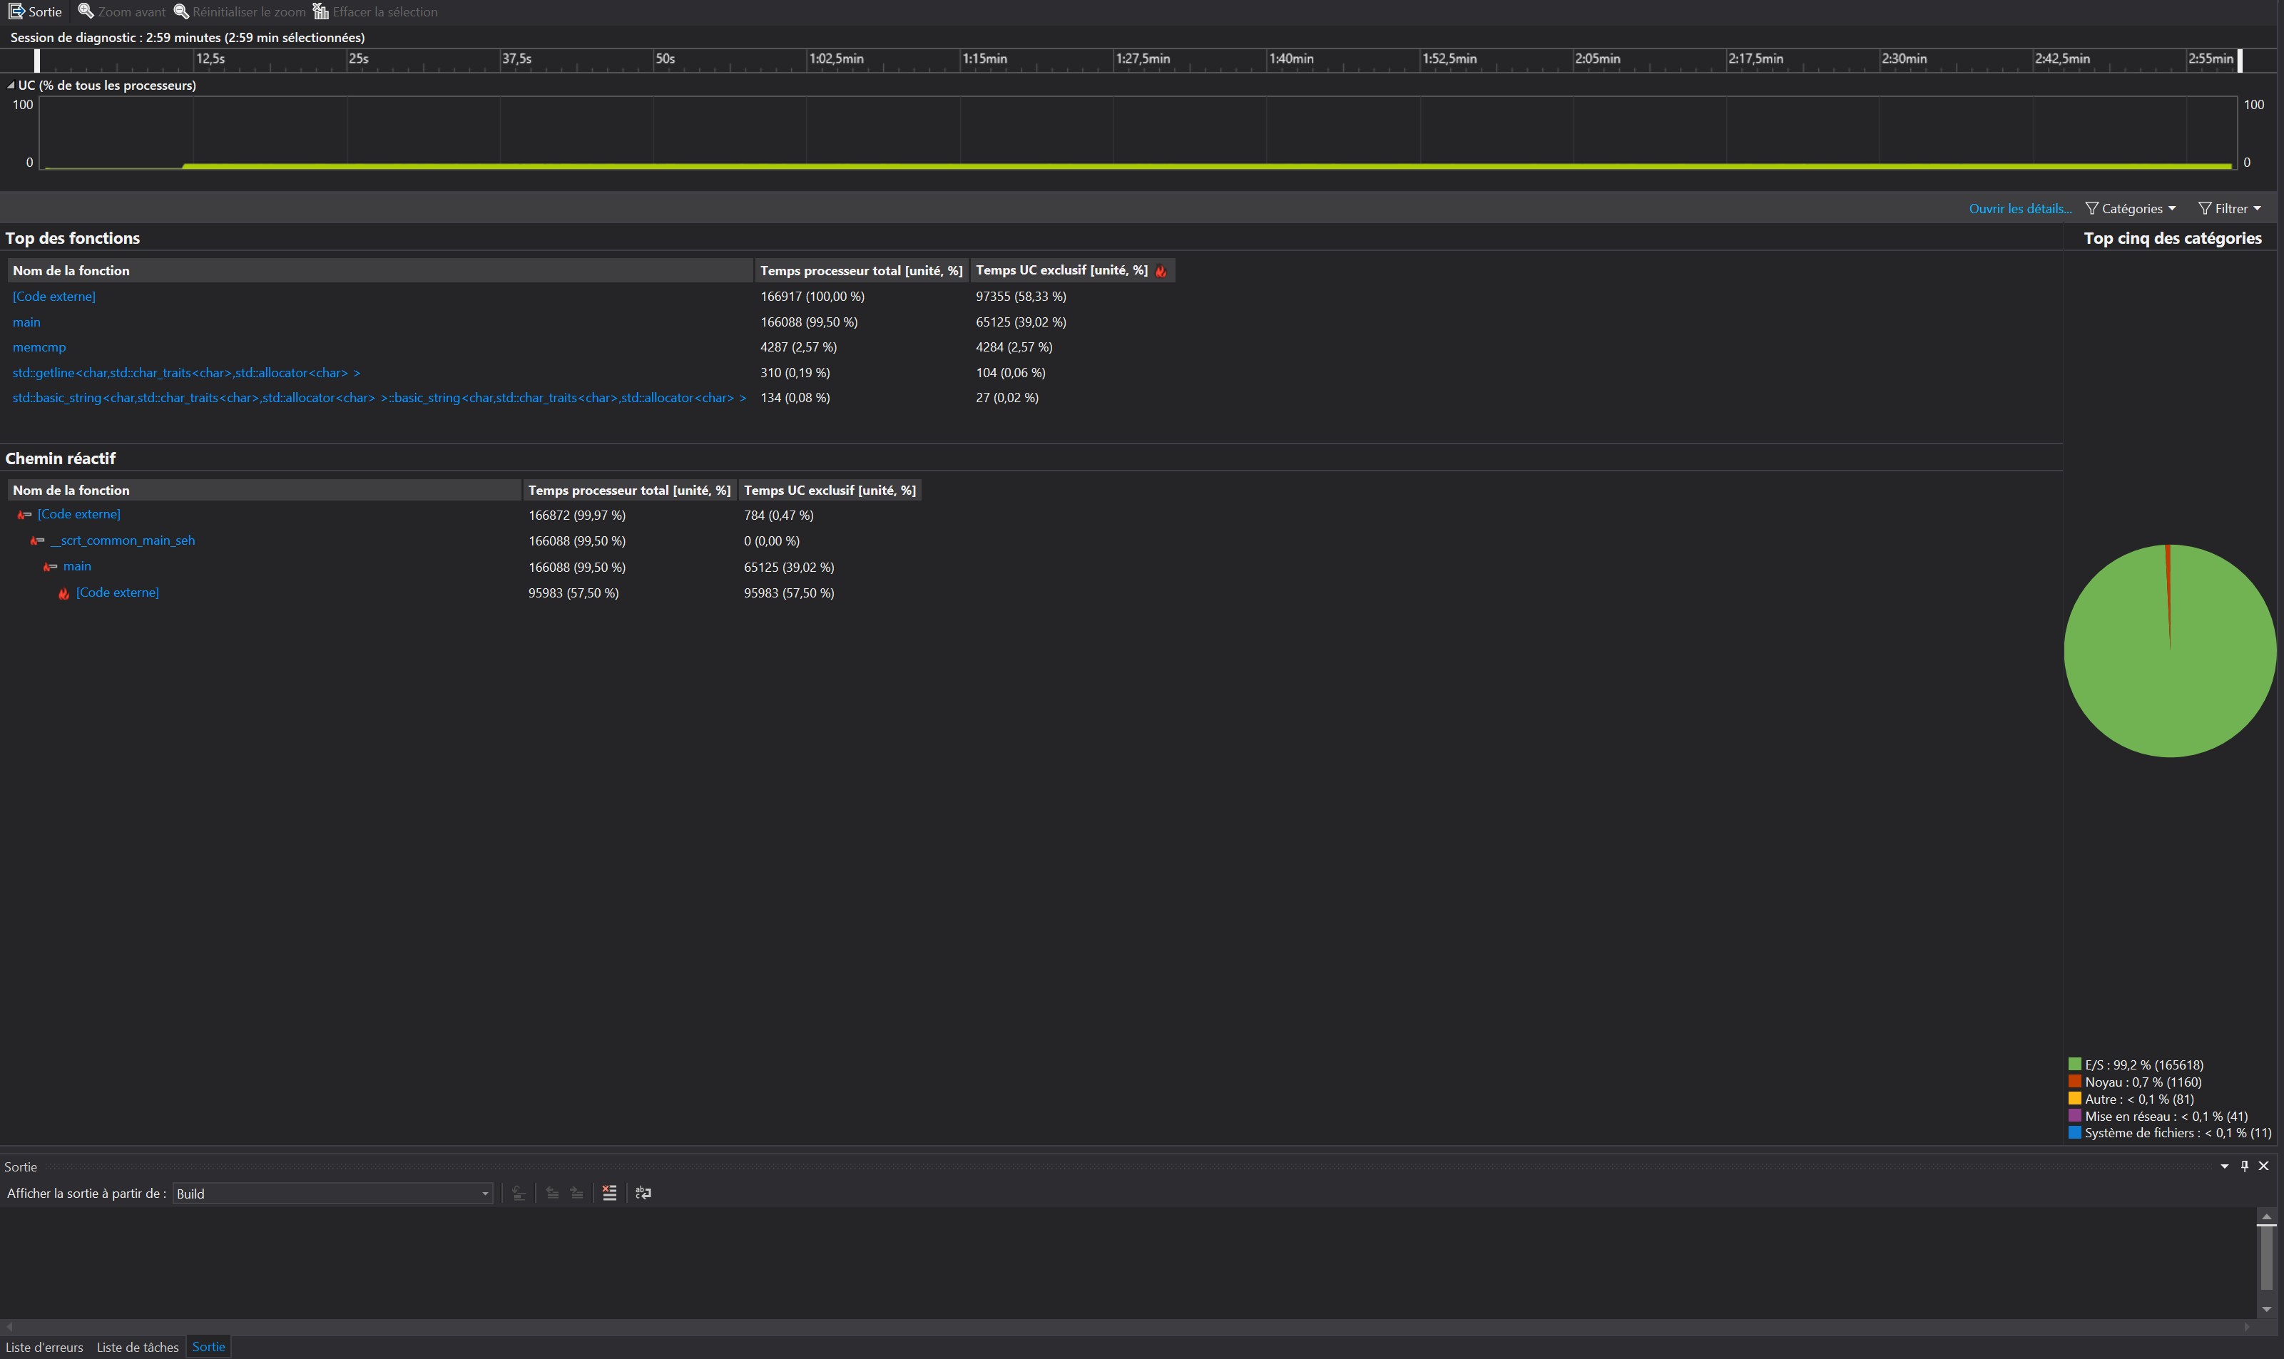Click the go to next message icon
The width and height of the screenshot is (2284, 1359).
click(x=576, y=1194)
